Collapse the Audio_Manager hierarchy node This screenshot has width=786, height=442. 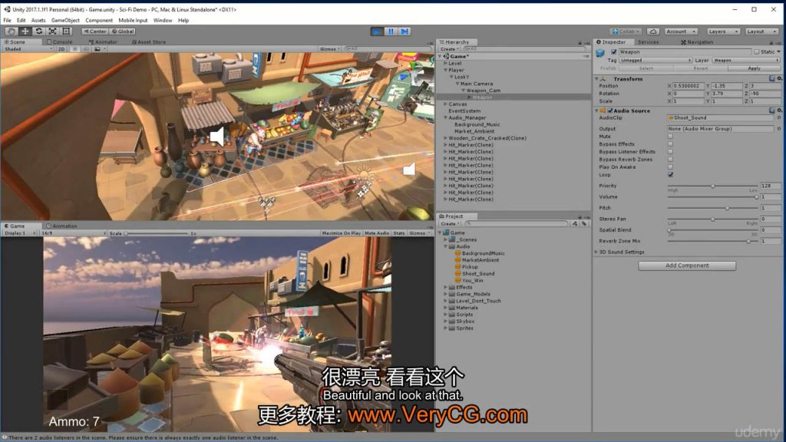[445, 117]
